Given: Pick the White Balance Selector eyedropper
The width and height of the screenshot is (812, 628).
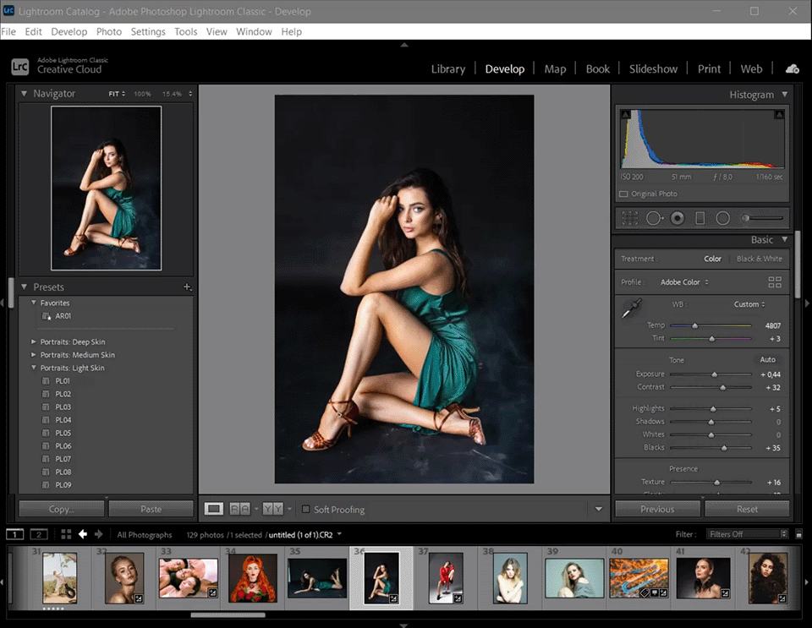Looking at the screenshot, I should coord(631,309).
